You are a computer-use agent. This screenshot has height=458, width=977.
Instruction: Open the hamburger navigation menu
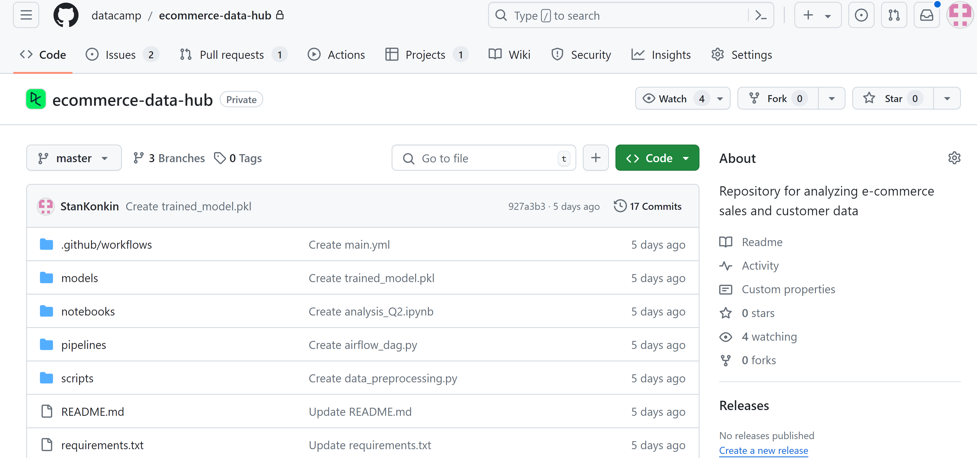26,15
